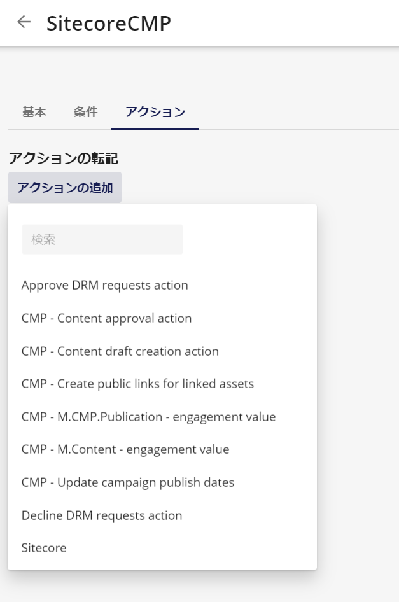Switch to the 基本 tab
Screen dimensions: 399x602
(34, 112)
